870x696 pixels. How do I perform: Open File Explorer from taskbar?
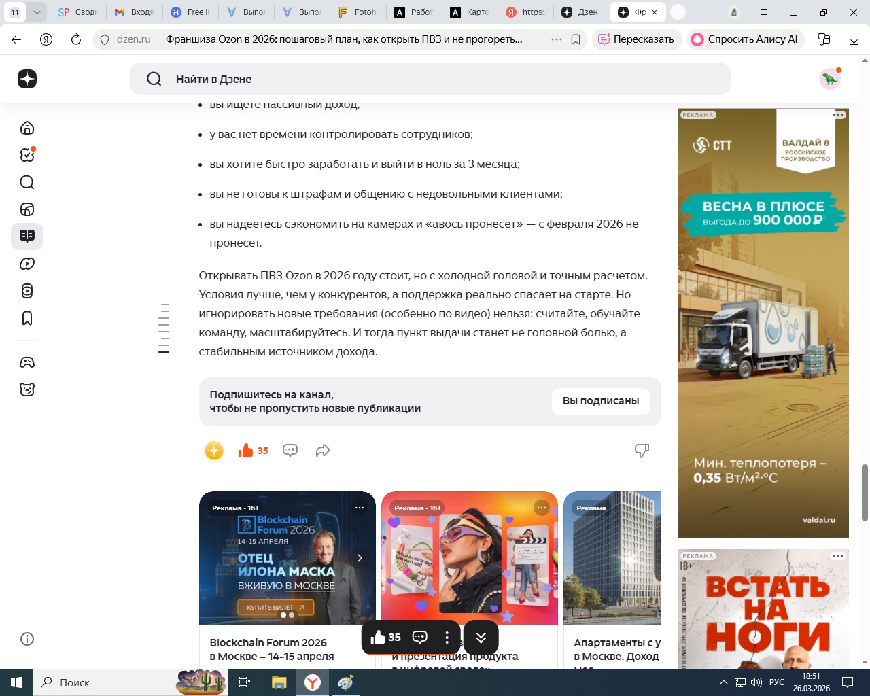(279, 682)
